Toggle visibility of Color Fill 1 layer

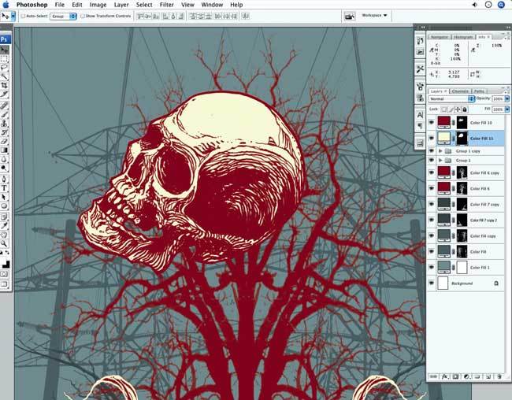click(432, 267)
